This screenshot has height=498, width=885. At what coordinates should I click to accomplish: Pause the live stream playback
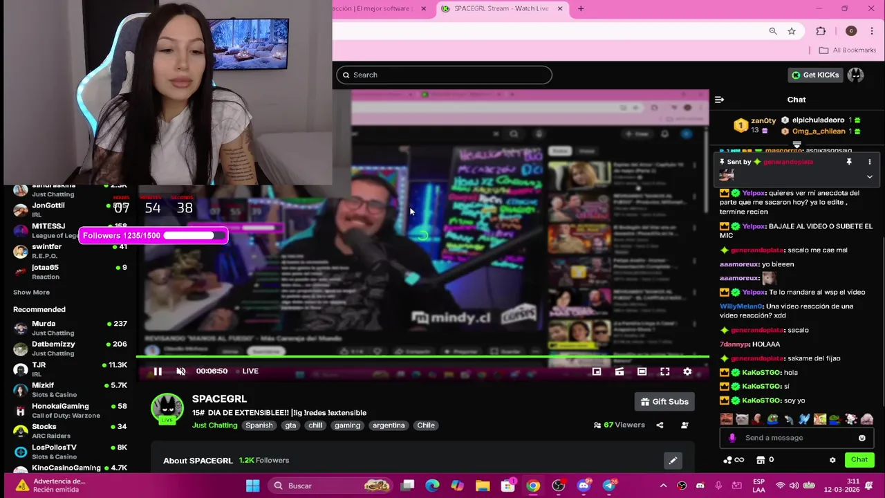pos(158,371)
